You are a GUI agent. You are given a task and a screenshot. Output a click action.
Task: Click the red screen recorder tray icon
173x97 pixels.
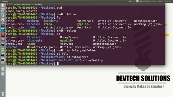click(130, 1)
